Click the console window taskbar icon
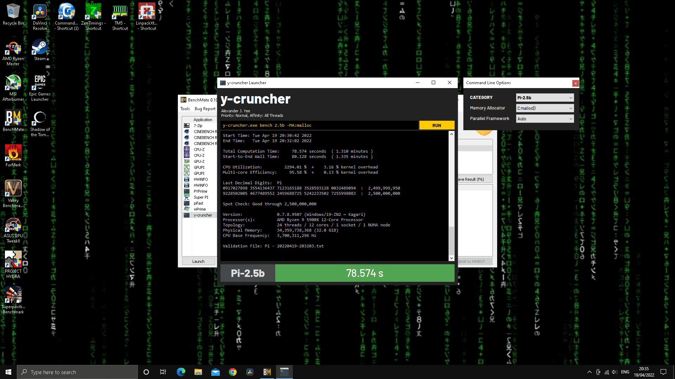 point(284,372)
